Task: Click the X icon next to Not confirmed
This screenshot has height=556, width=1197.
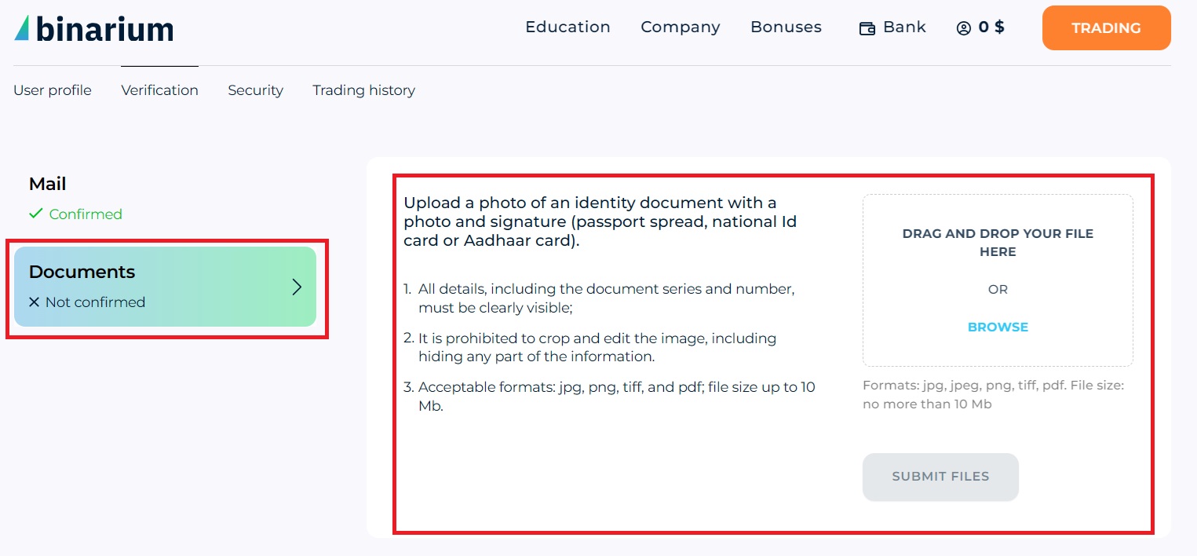Action: [33, 302]
